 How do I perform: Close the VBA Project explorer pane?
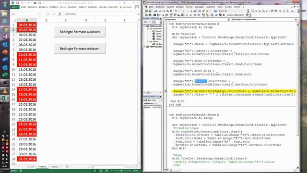click(161, 18)
